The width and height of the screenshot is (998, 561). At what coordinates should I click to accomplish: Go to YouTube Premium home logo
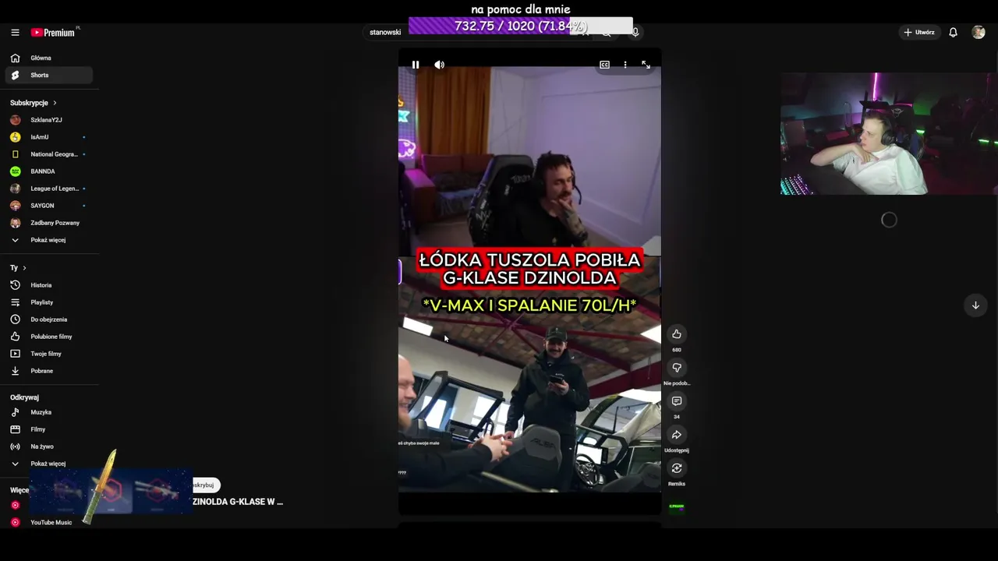click(53, 32)
